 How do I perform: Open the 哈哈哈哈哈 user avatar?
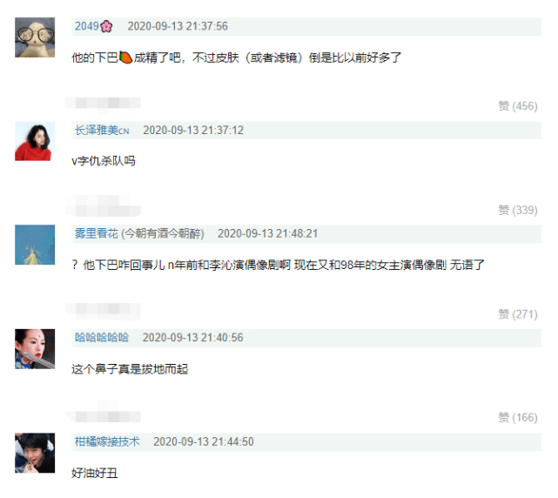pos(35,349)
